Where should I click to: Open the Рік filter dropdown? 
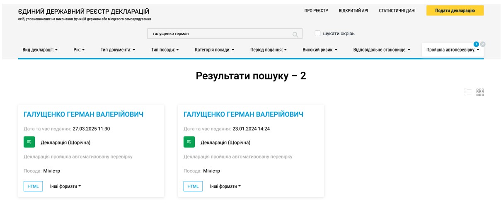79,50
